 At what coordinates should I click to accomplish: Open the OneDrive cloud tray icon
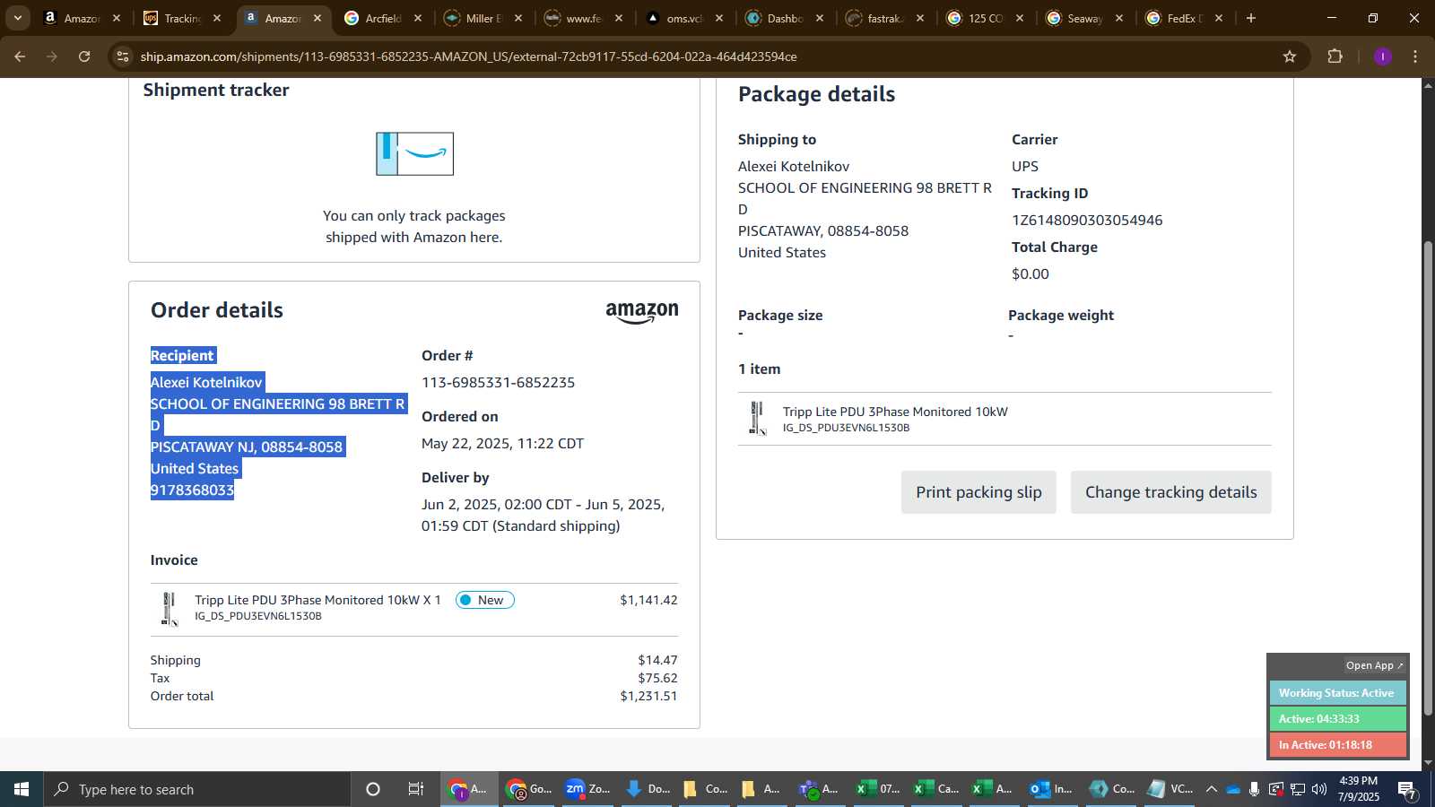pyautogui.click(x=1233, y=789)
